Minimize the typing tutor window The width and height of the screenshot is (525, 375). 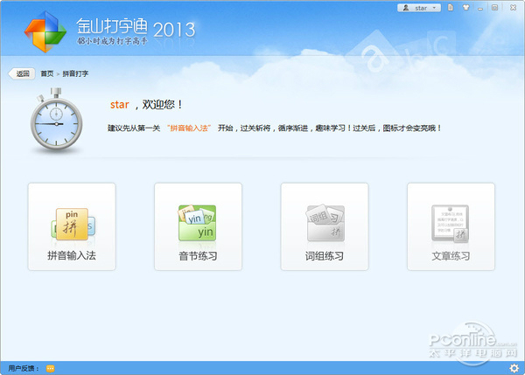click(480, 8)
